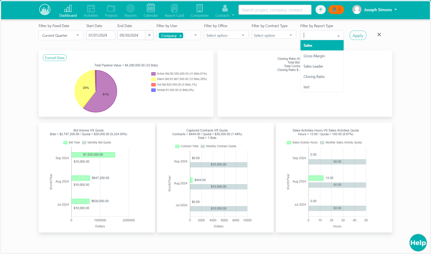The width and height of the screenshot is (431, 254).
Task: Remove the Company user tag
Action: pos(181,36)
